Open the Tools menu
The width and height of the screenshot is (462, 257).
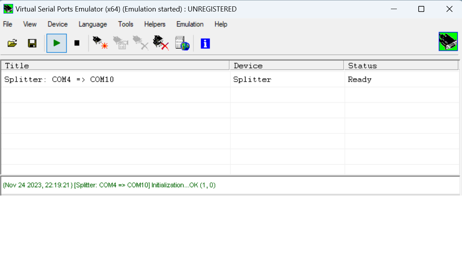[126, 24]
